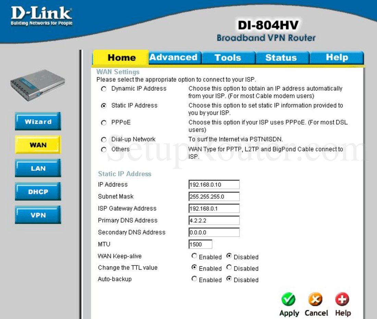This screenshot has width=377, height=319.
Task: Choose the PPPoE connection option
Action: [x=104, y=123]
